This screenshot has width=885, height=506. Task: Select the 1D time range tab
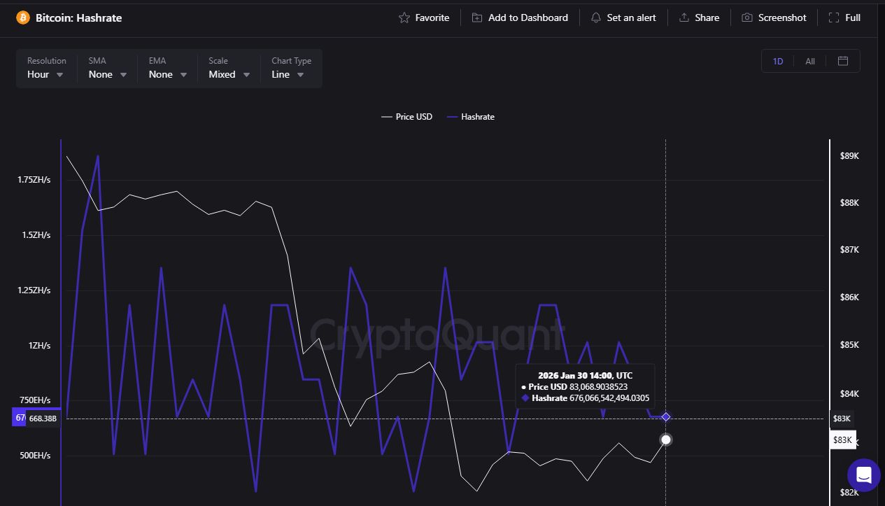pos(777,61)
